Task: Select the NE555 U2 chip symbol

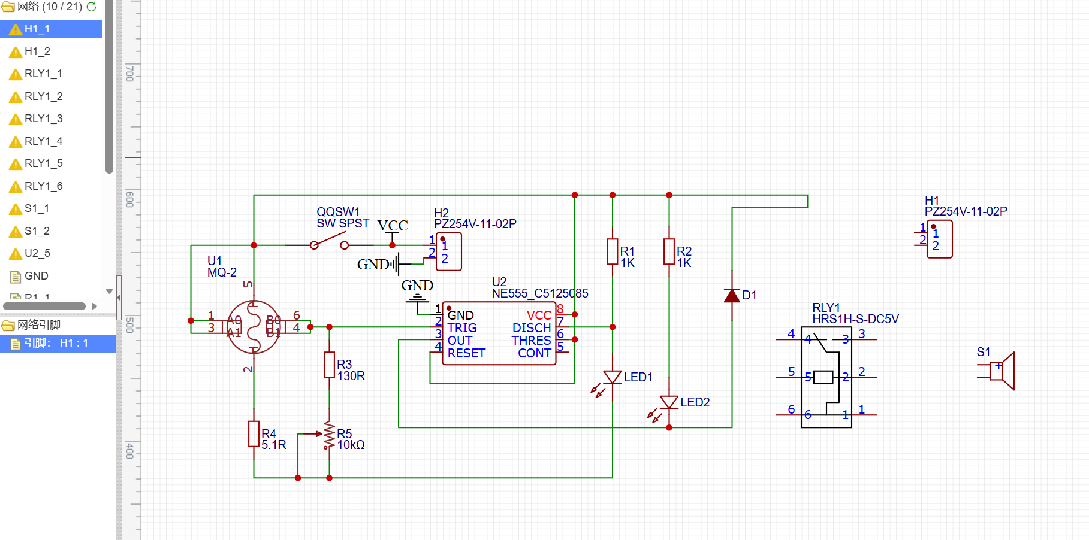Action: pos(499,334)
